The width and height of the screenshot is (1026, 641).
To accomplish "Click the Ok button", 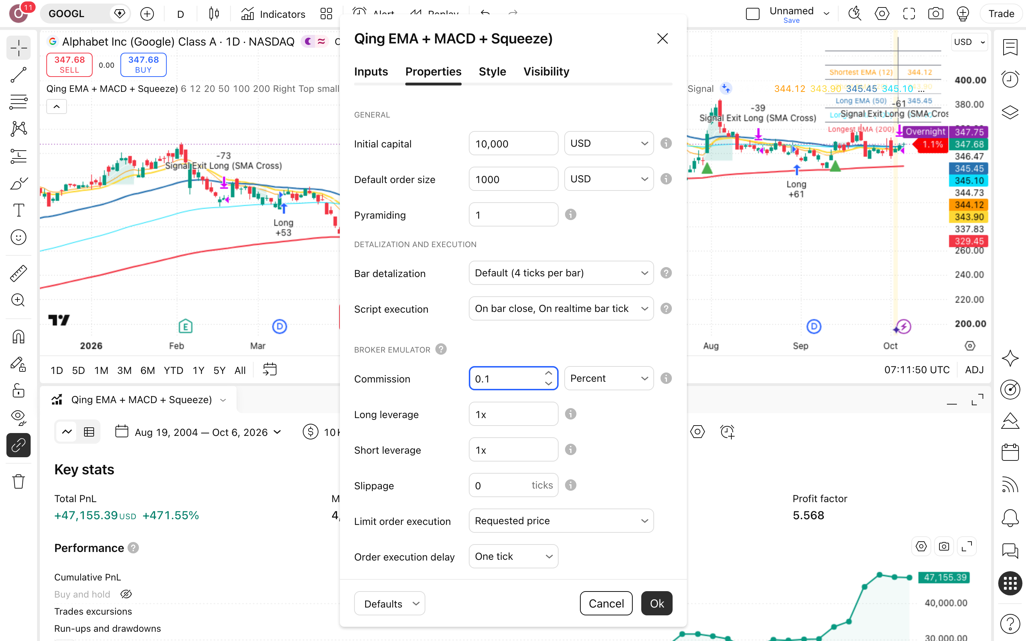I will coord(657,603).
